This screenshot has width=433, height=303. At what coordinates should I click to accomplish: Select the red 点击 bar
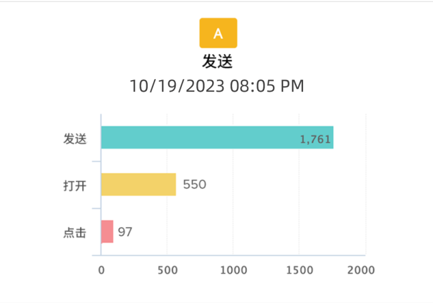pyautogui.click(x=107, y=232)
